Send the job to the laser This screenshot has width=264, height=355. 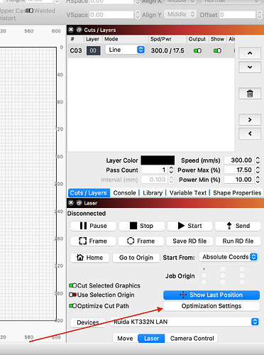tap(238, 226)
